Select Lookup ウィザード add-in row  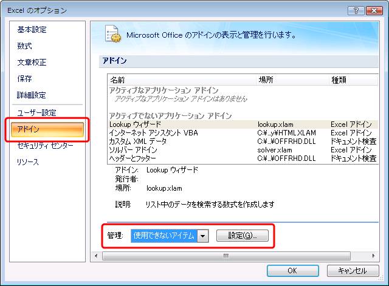point(132,124)
